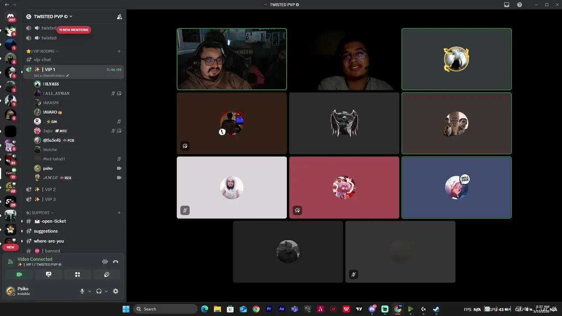Deafen with the headphones button

point(99,291)
